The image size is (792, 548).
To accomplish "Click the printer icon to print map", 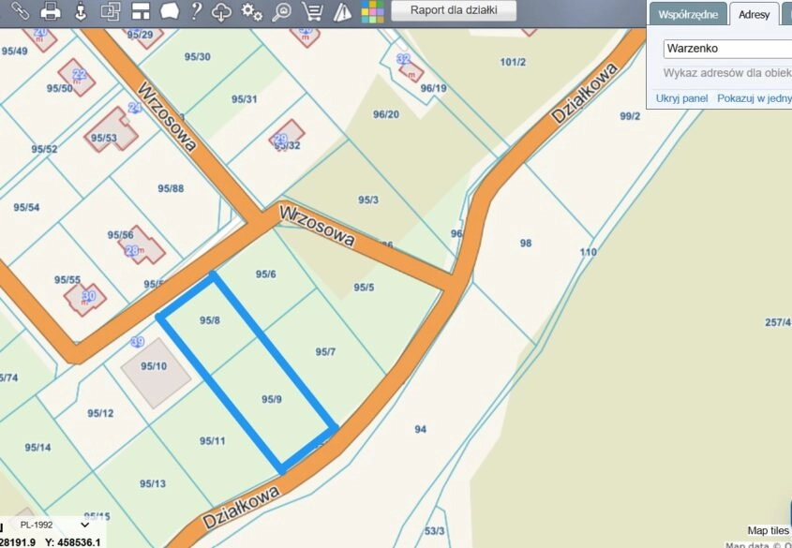I will [x=51, y=11].
